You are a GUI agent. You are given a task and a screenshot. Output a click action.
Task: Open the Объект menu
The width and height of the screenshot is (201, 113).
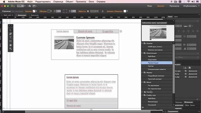click(x=69, y=2)
